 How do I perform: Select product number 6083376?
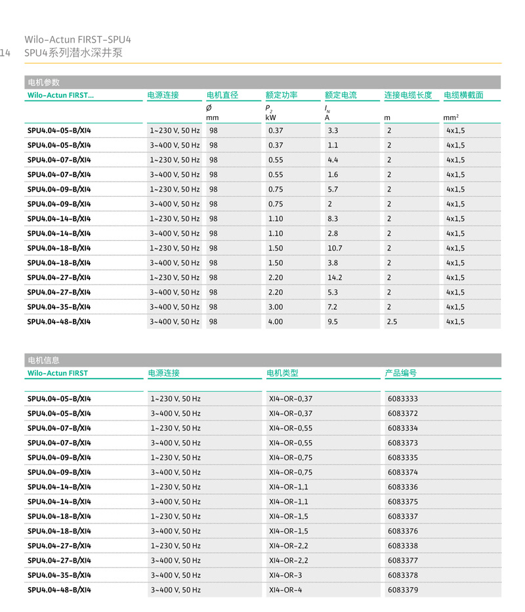pyautogui.click(x=402, y=531)
